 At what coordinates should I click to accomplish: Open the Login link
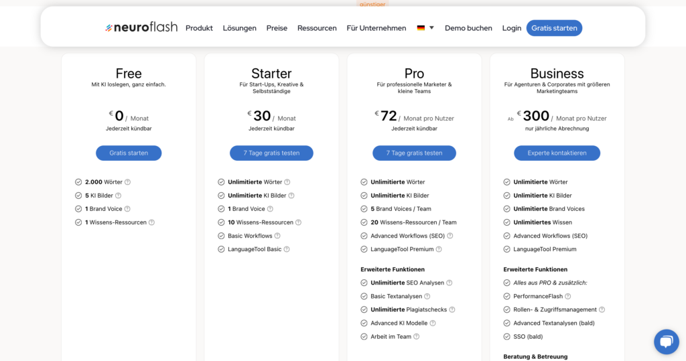click(x=511, y=28)
